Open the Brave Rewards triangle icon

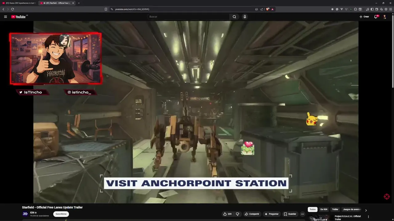click(272, 9)
